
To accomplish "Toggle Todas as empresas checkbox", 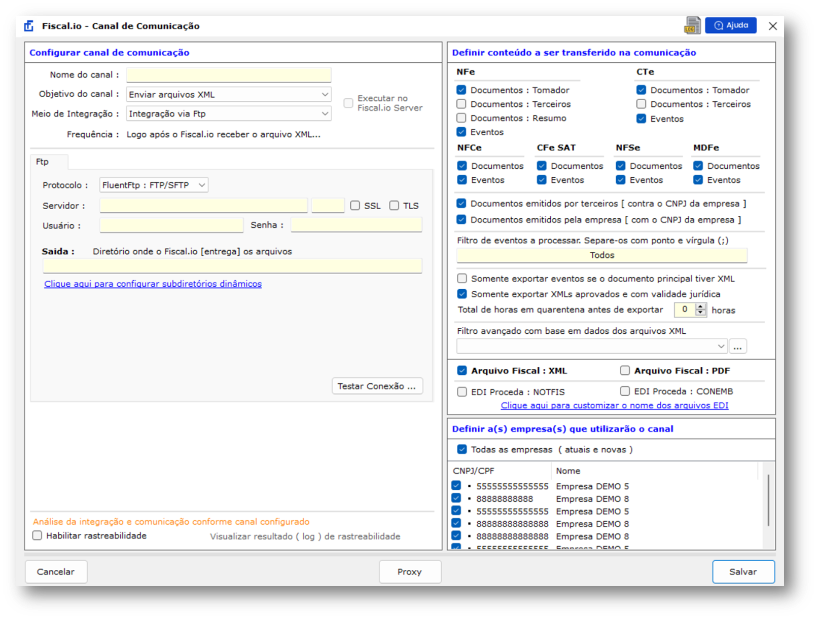I will pyautogui.click(x=462, y=449).
